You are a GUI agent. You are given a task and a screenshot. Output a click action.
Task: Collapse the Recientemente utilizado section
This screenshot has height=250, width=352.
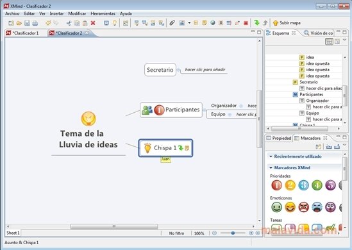(x=271, y=156)
